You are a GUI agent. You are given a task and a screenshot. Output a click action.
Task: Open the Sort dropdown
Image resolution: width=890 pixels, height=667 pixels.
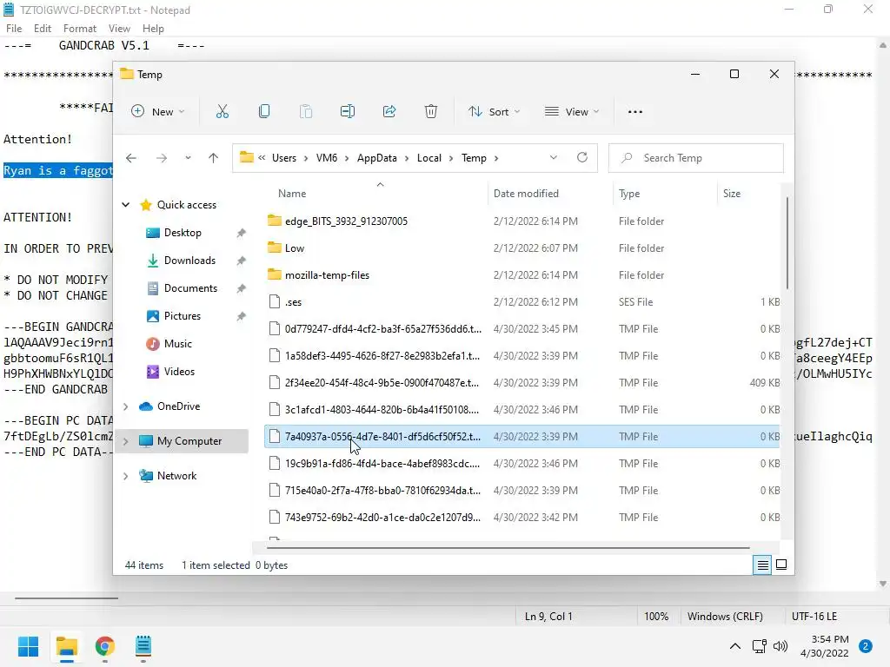point(494,112)
